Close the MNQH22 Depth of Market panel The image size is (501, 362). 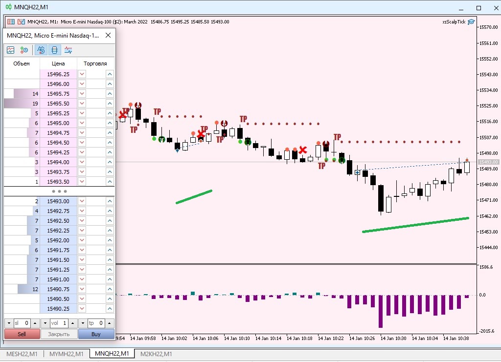click(108, 35)
